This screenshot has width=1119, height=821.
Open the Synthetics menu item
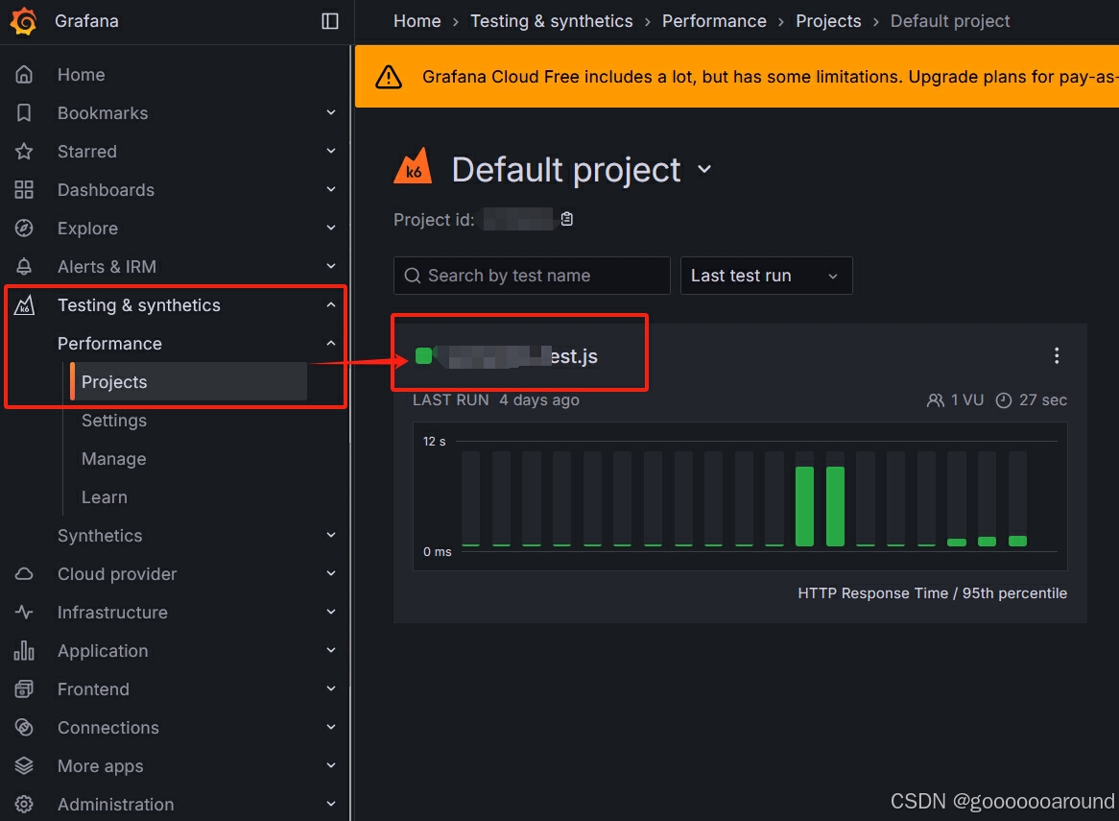[100, 536]
